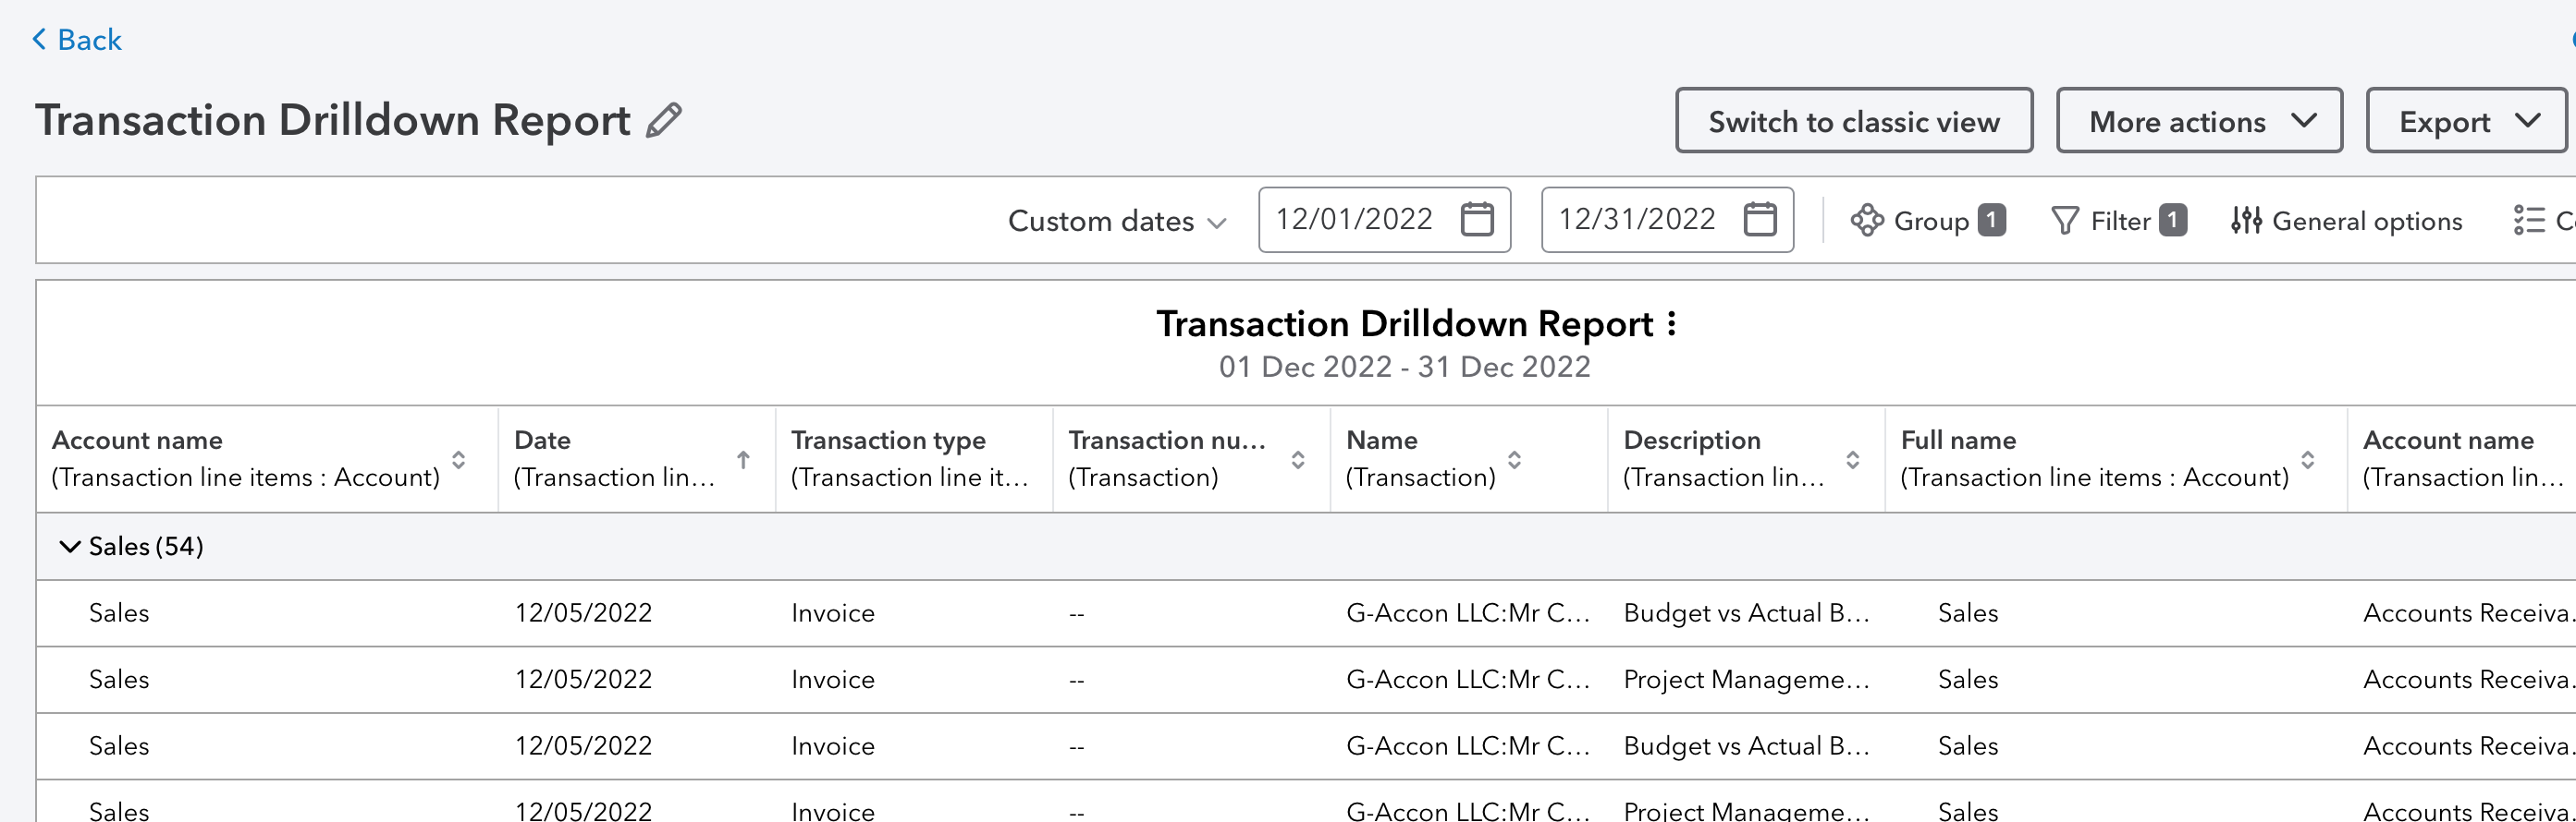The width and height of the screenshot is (2576, 822).
Task: Go Back to previous page
Action: [77, 40]
